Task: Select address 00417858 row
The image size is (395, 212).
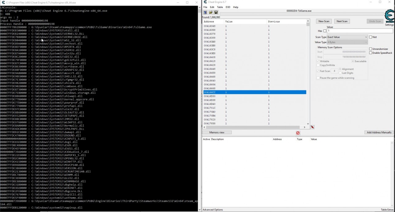Action: click(x=254, y=124)
